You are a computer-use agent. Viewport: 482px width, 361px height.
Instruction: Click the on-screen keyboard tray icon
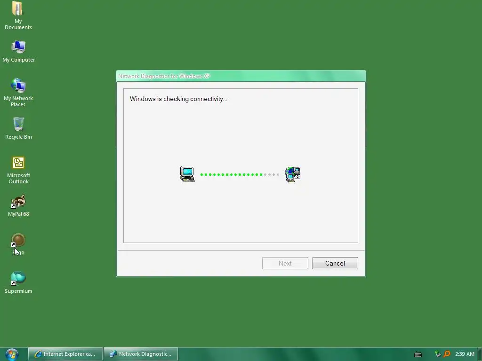pos(418,354)
